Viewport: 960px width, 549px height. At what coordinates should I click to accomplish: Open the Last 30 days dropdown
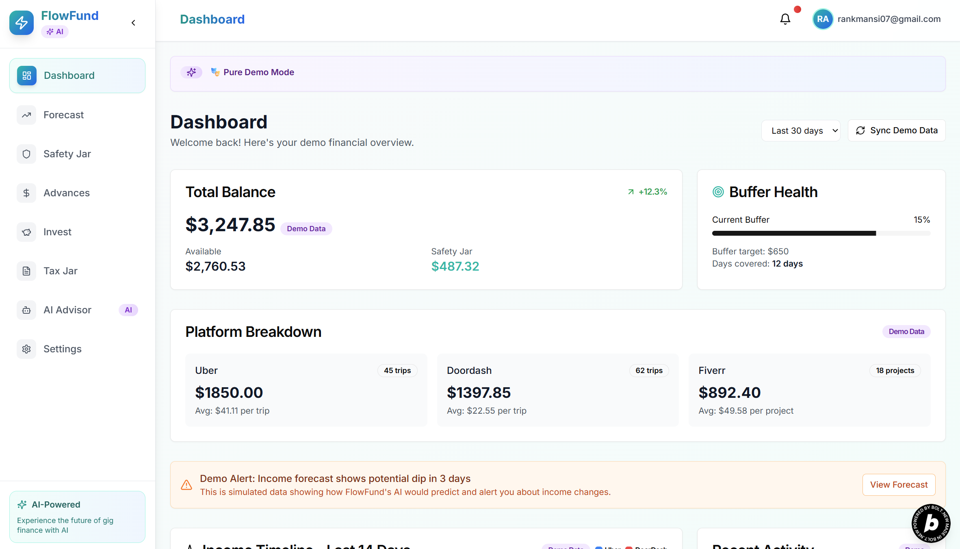click(800, 130)
